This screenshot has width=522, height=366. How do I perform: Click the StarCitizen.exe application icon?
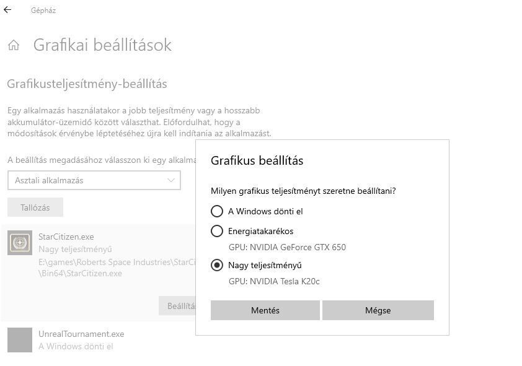click(x=20, y=243)
